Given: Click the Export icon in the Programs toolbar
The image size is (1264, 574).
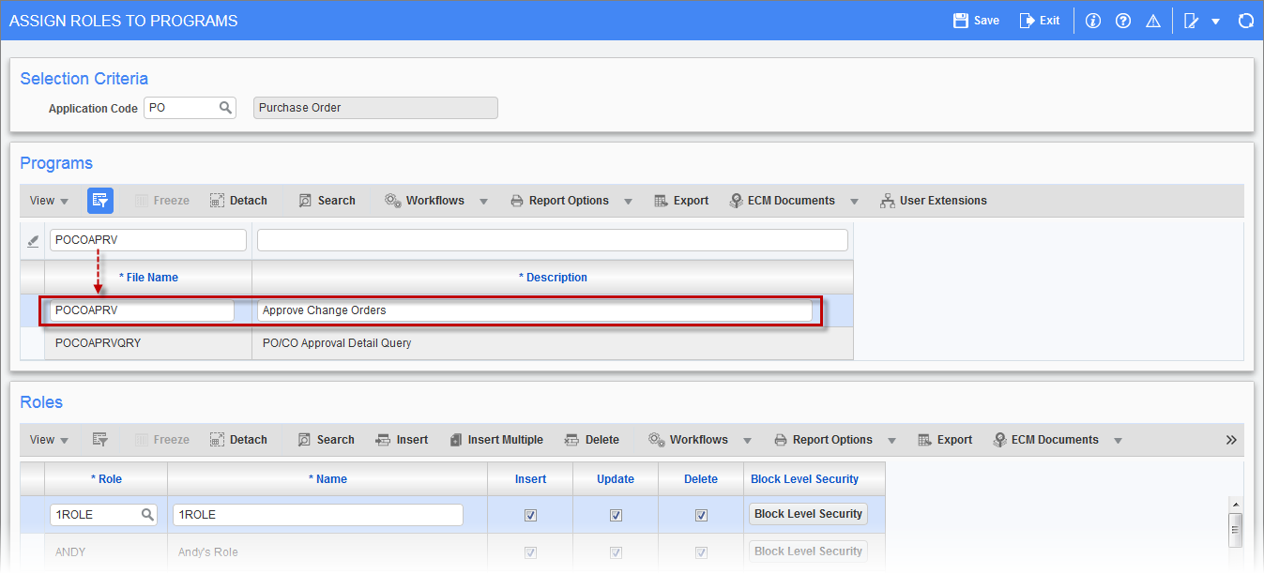Looking at the screenshot, I should click(681, 200).
